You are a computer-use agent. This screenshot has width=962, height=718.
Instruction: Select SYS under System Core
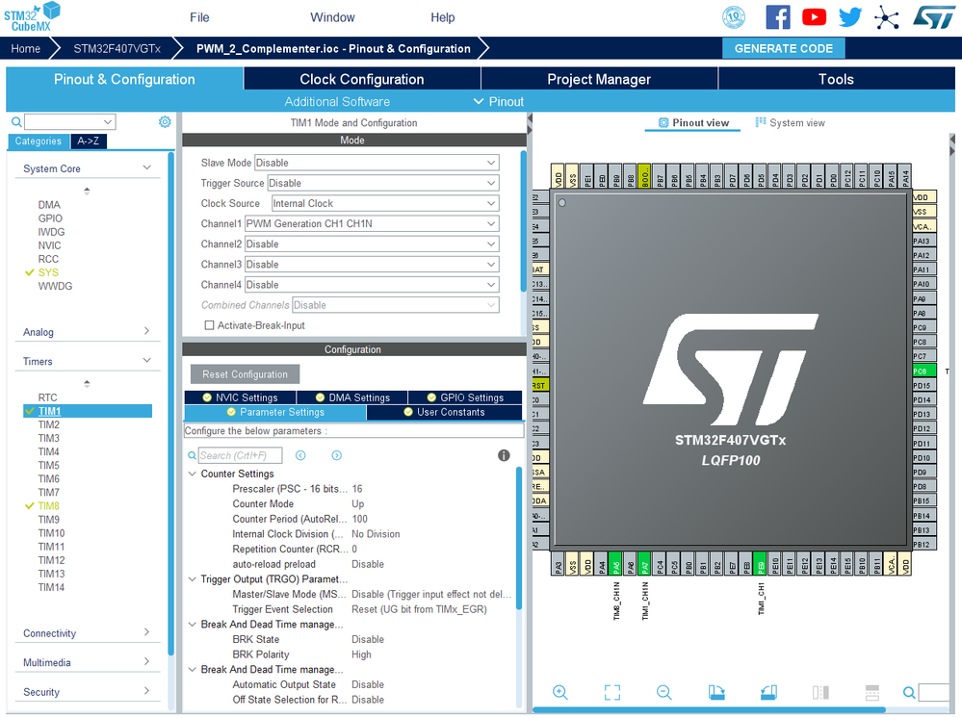[48, 272]
